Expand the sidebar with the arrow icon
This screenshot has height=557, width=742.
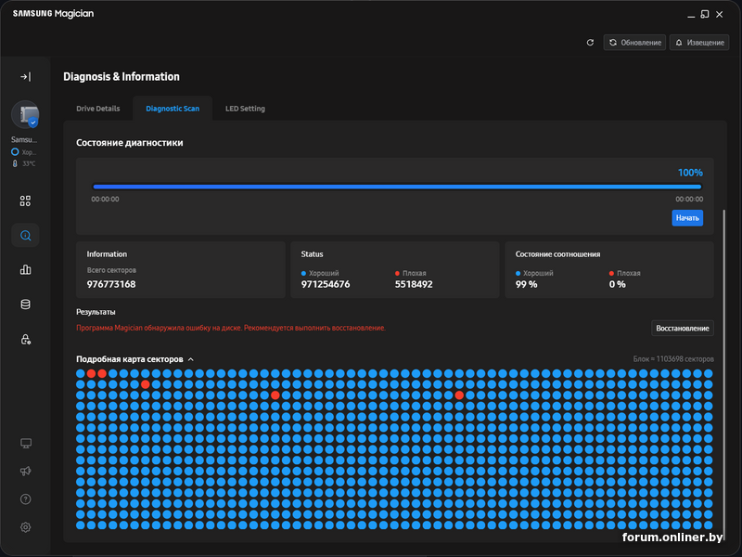coord(25,77)
